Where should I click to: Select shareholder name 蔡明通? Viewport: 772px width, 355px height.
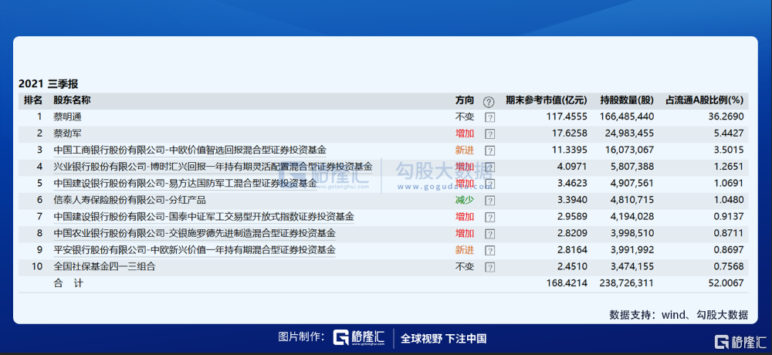(67, 117)
